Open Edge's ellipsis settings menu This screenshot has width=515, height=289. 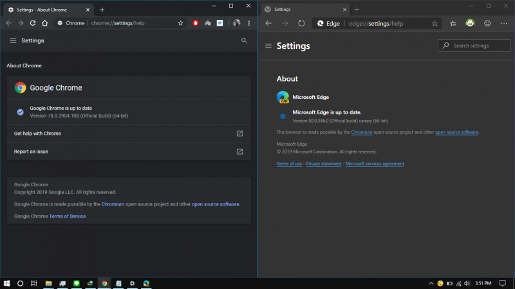coord(504,23)
